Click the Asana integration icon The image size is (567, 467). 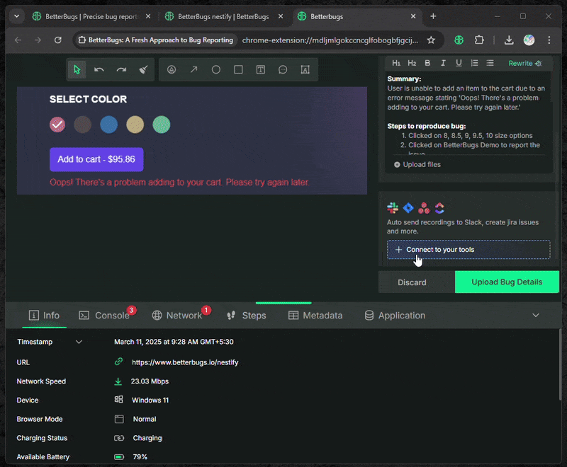coord(424,208)
